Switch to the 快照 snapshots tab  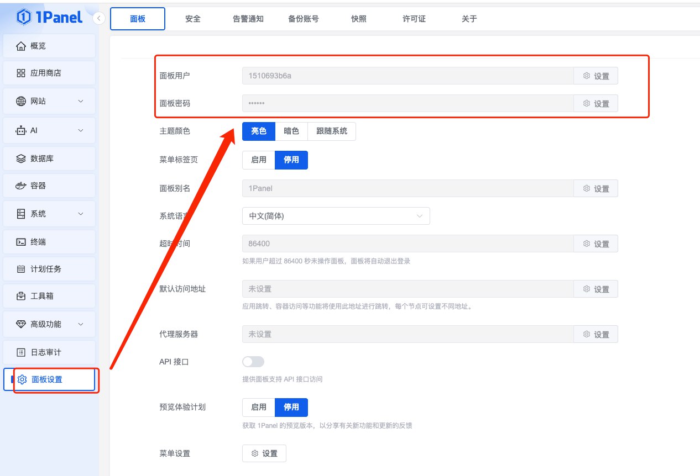click(x=358, y=18)
